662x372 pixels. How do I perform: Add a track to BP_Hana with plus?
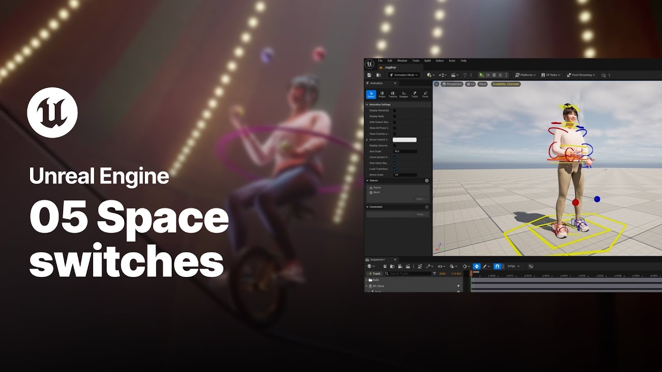click(458, 286)
